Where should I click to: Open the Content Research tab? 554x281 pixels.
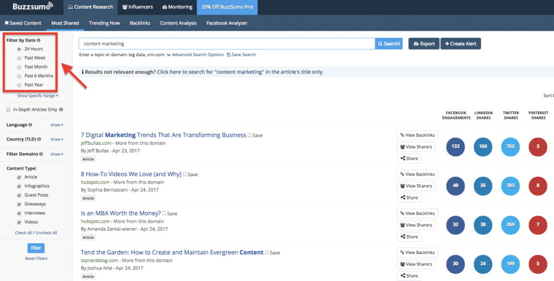click(x=90, y=7)
